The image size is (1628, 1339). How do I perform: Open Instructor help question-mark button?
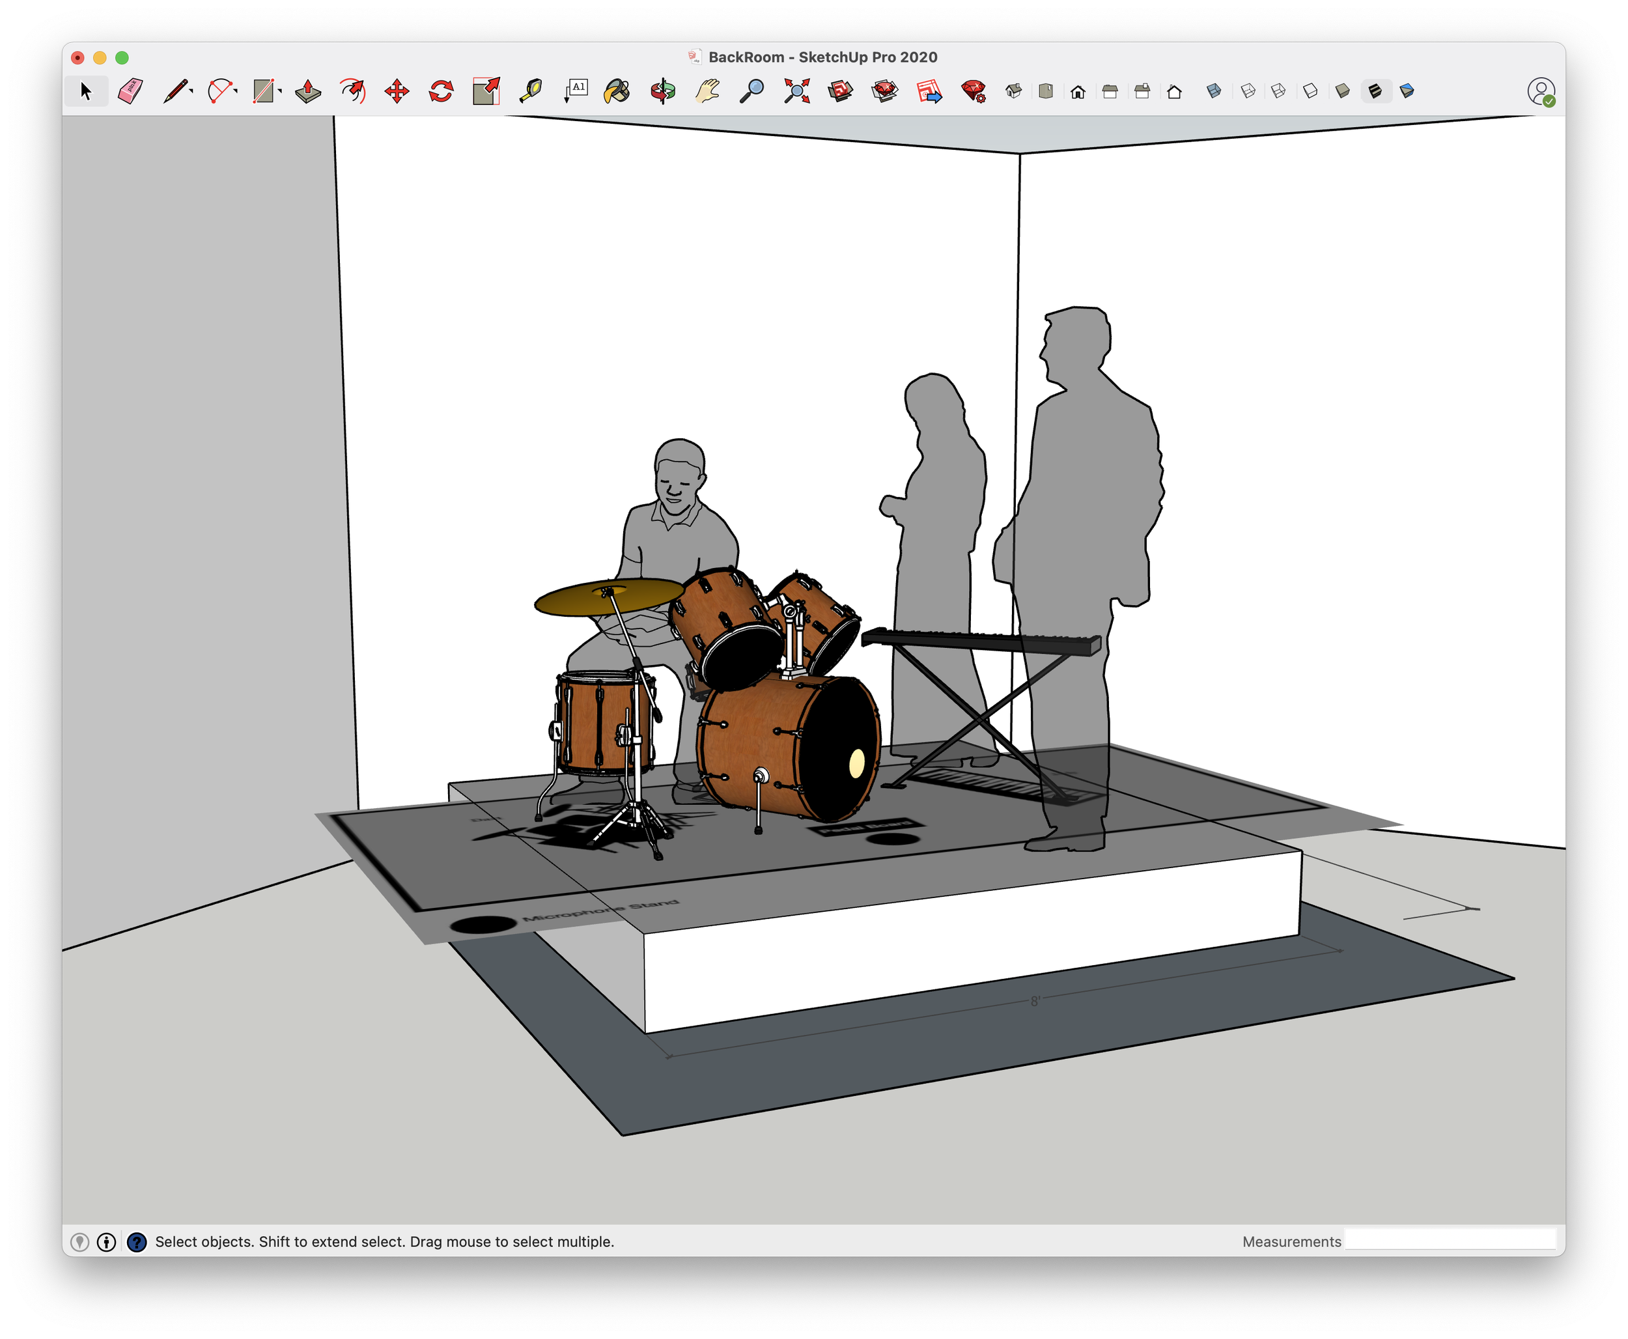[137, 1242]
